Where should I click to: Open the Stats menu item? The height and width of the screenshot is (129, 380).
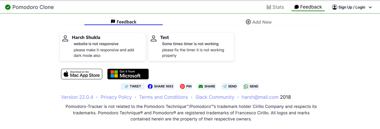point(275,7)
